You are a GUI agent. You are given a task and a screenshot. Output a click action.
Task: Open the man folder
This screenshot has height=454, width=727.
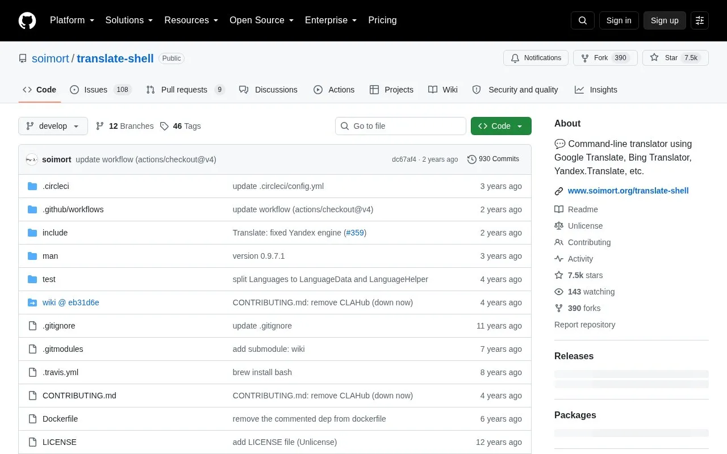point(50,256)
